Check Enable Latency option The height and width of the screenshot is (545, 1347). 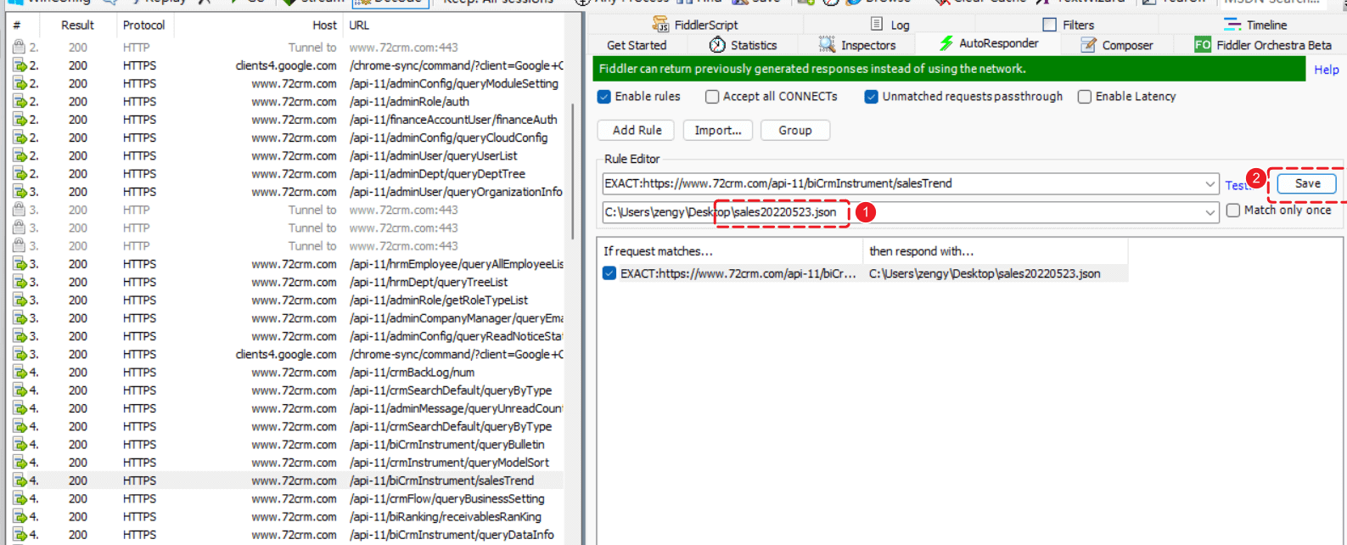point(1085,97)
